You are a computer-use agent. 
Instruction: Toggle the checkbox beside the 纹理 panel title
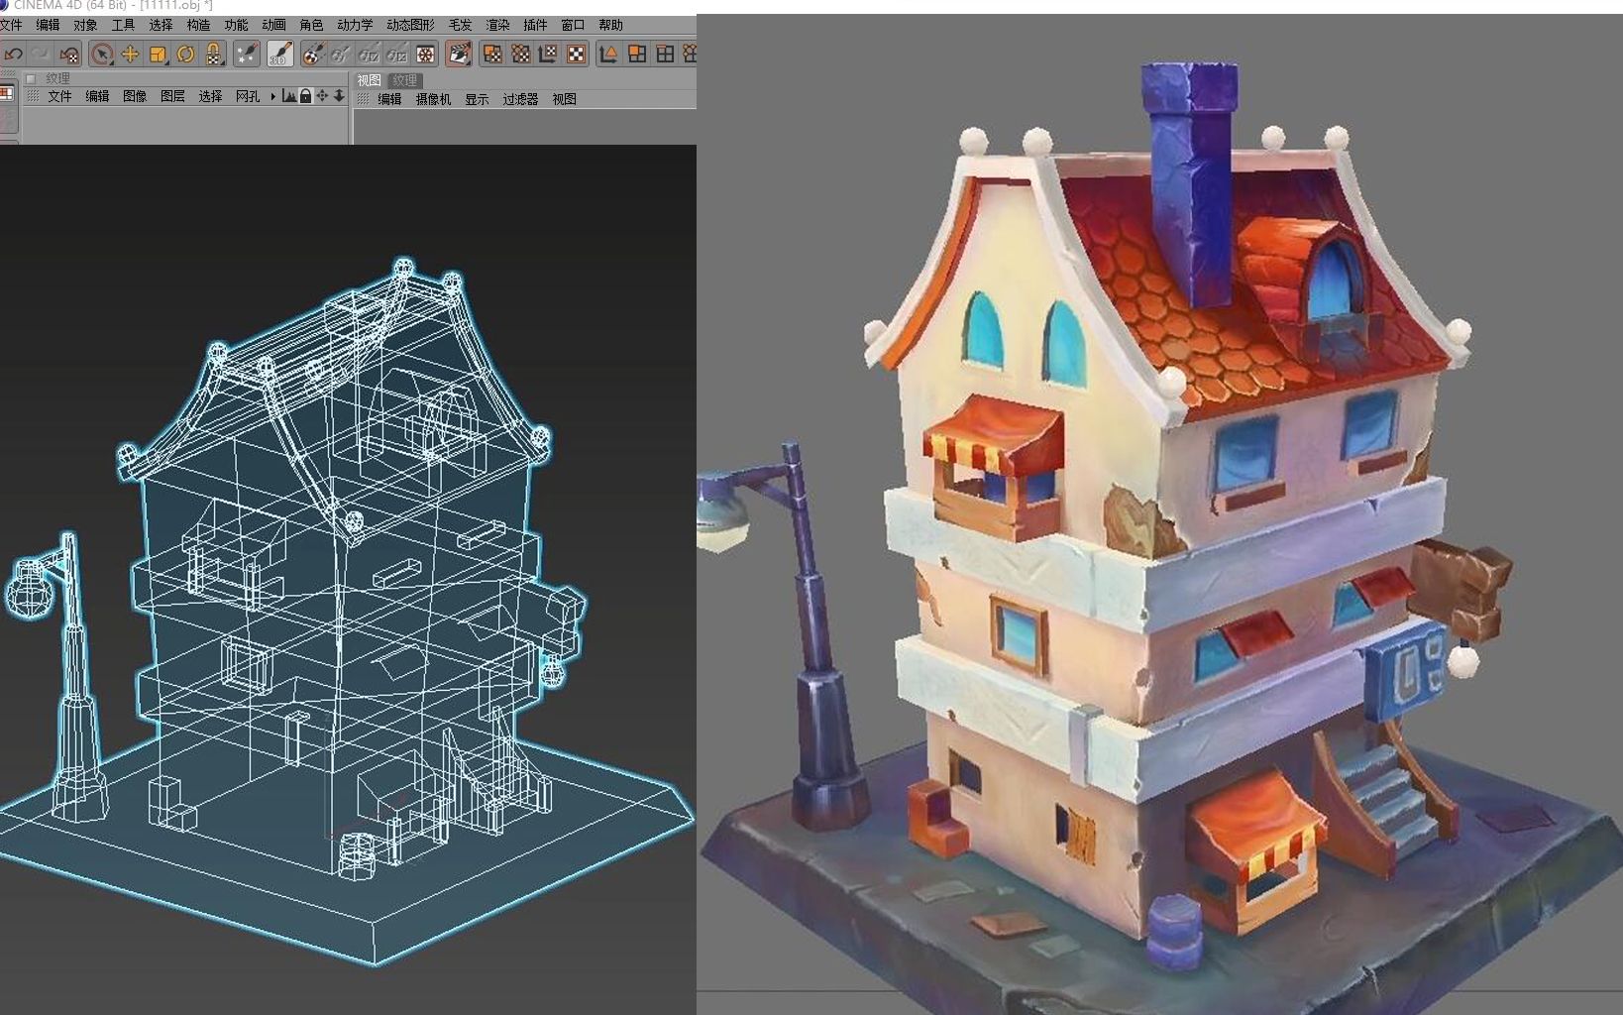(31, 79)
